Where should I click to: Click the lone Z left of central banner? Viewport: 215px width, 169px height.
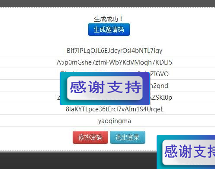click(58, 98)
